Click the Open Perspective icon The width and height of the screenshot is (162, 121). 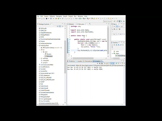pyautogui.click(x=114, y=21)
